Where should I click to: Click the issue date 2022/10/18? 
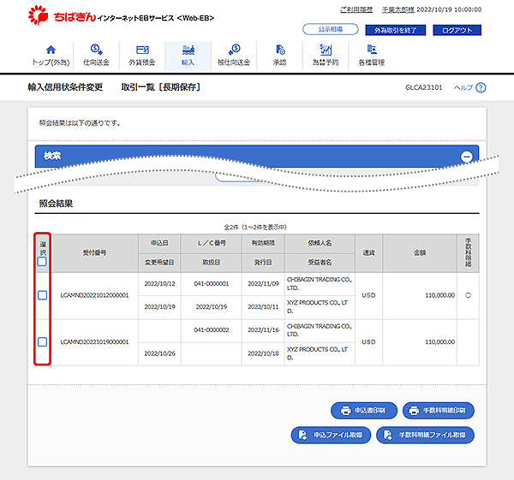click(x=263, y=353)
